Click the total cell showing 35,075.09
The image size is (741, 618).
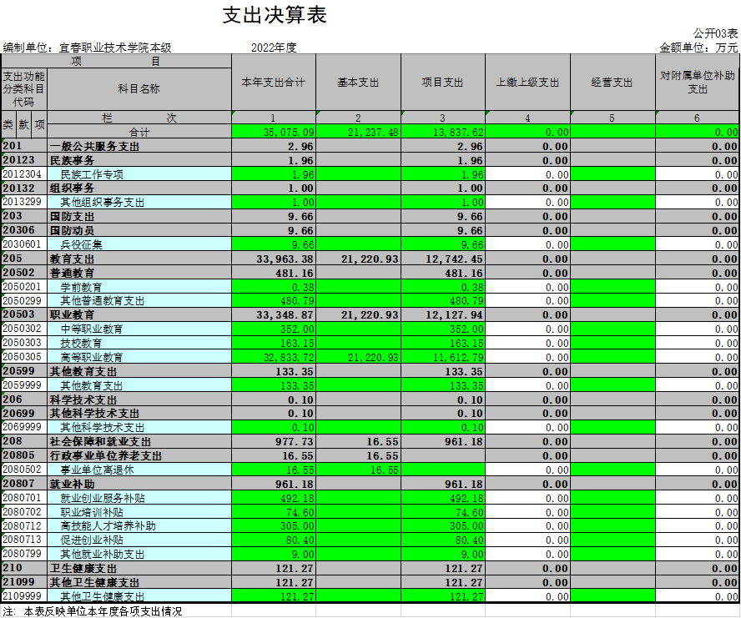(273, 132)
